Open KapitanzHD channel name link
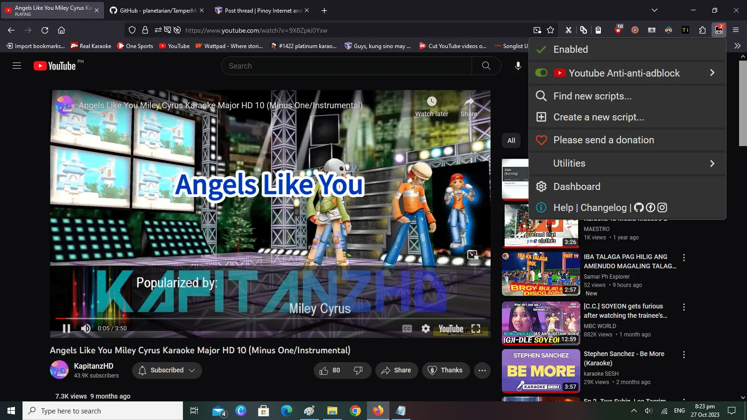Image resolution: width=747 pixels, height=420 pixels. (93, 366)
